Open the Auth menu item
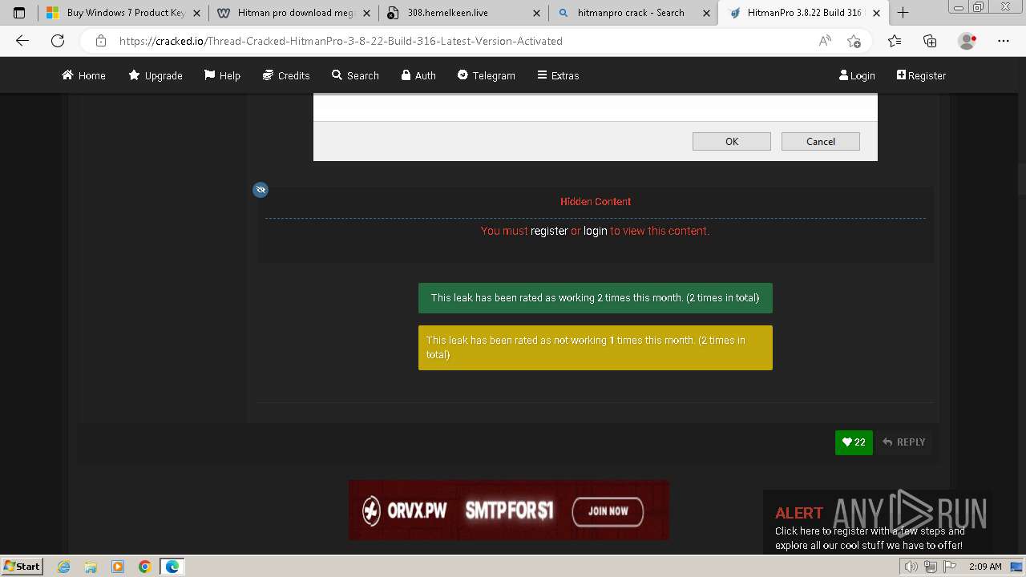 pos(418,75)
